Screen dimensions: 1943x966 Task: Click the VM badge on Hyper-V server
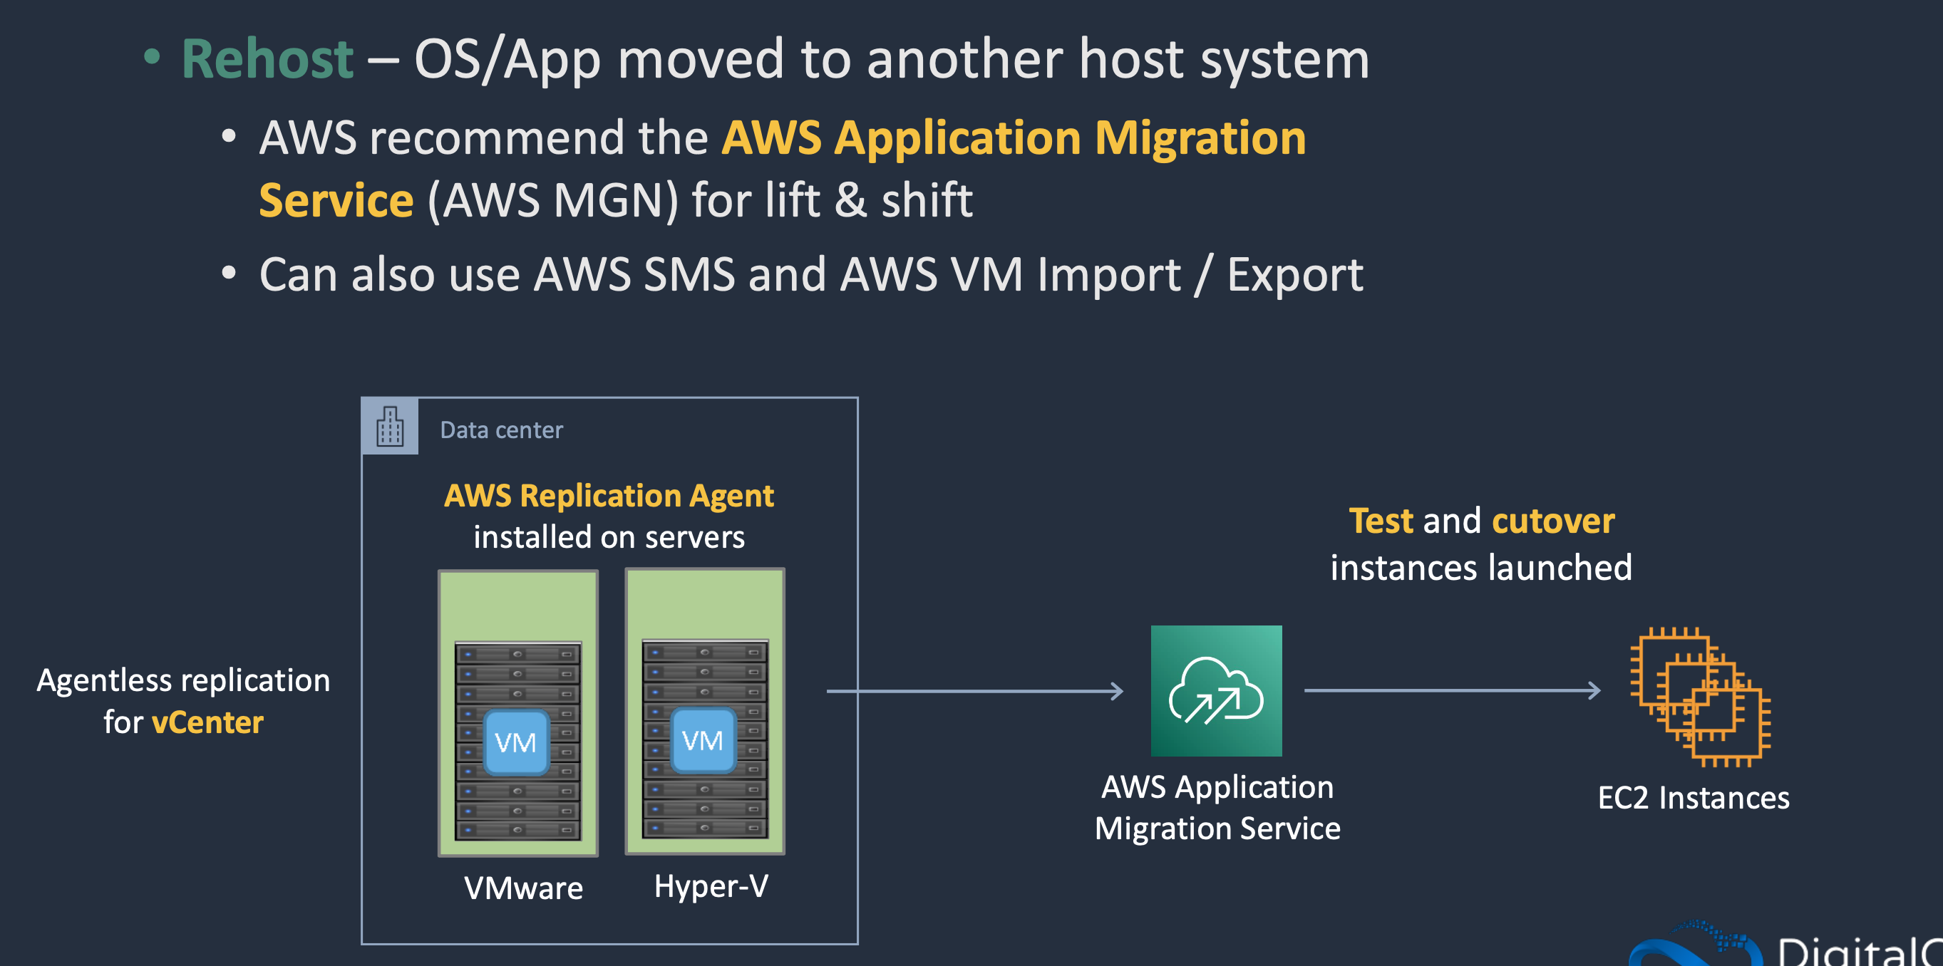(x=703, y=739)
